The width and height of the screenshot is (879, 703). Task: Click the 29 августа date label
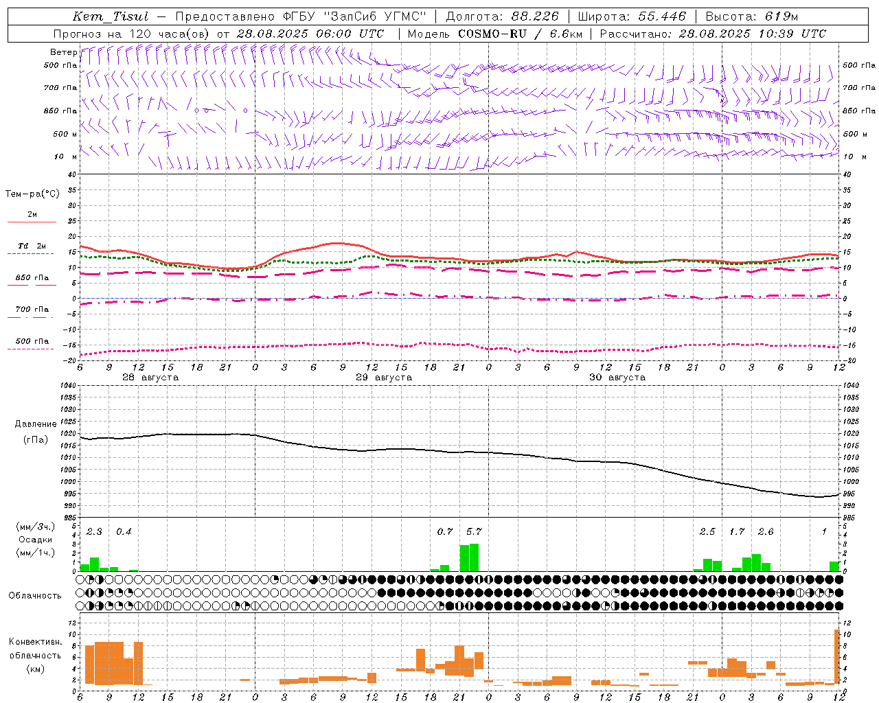(384, 378)
